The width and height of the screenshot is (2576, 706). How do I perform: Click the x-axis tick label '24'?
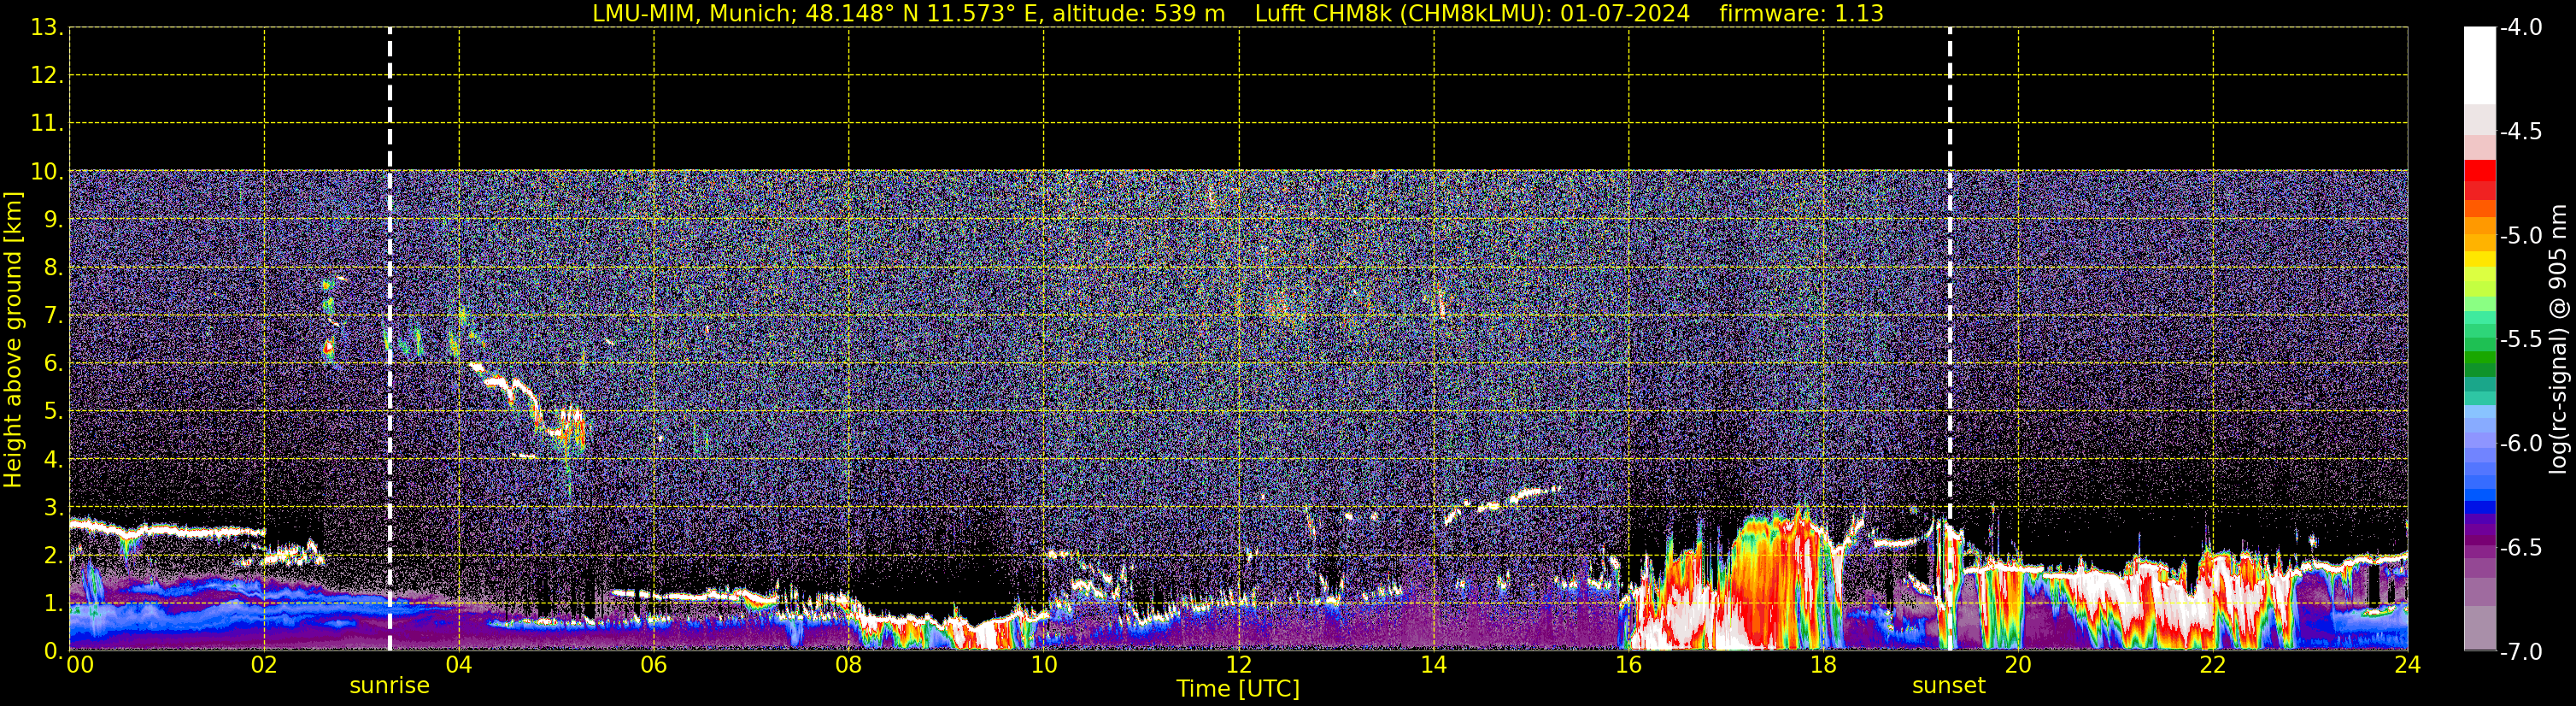[2408, 665]
